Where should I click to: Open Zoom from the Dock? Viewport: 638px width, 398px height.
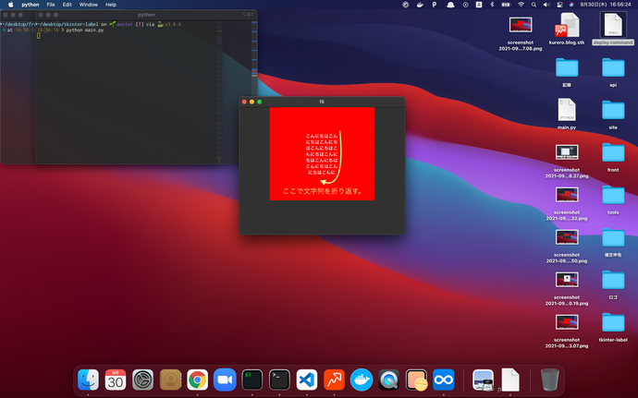pos(225,380)
